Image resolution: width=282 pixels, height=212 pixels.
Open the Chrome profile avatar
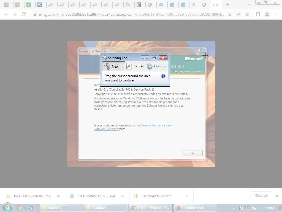[267, 14]
